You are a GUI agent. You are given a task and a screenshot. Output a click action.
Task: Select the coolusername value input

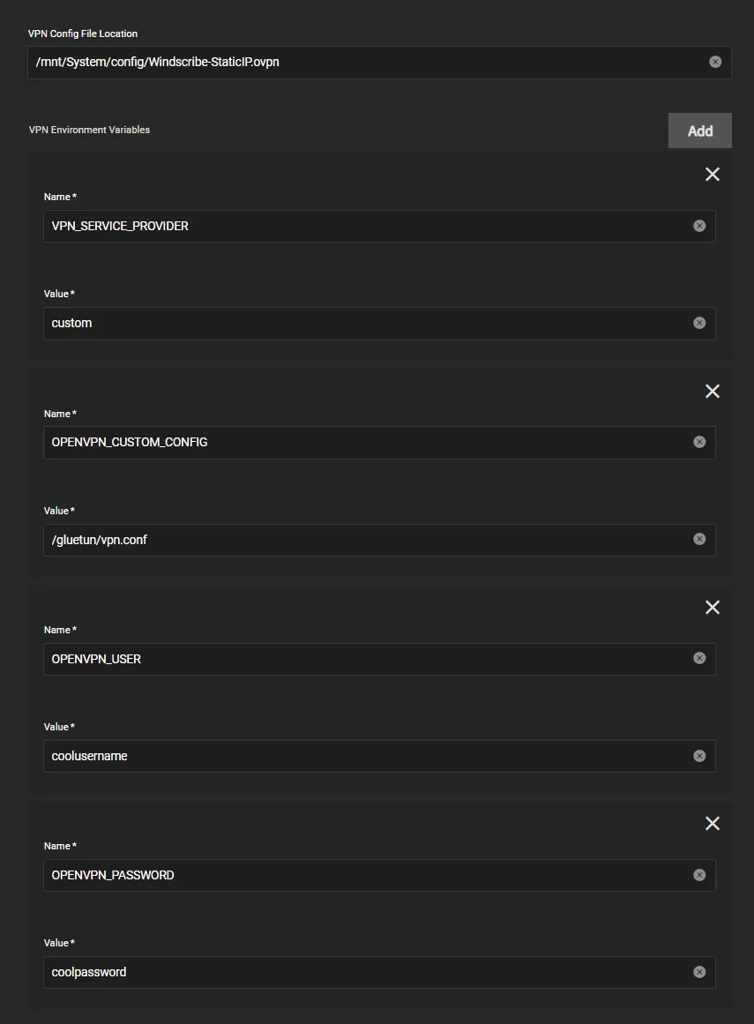click(353, 755)
